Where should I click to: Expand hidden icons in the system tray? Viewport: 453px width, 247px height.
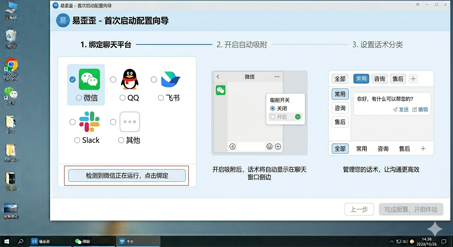point(392,241)
